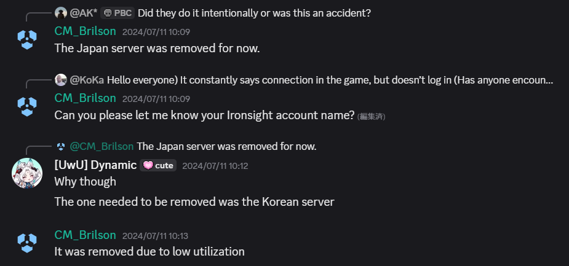
Task: Select the 'The one needed to be removed' message
Action: 194,201
